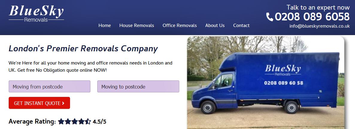Click the BlueSky Removals logo
Screen dimensions: 355x129
tap(36, 14)
